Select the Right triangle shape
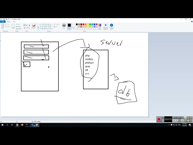 (x=38, y=27)
